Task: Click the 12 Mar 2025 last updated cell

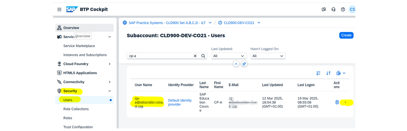Action: (x=272, y=102)
